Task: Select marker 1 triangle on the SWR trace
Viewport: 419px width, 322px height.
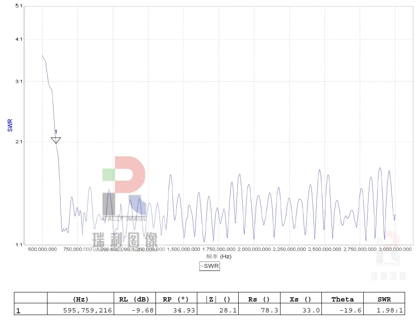Action: click(56, 140)
